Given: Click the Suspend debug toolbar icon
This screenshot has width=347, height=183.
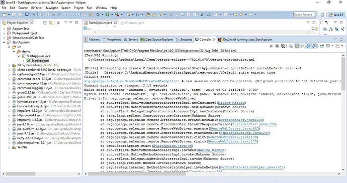Looking at the screenshot, I should [48, 15].
